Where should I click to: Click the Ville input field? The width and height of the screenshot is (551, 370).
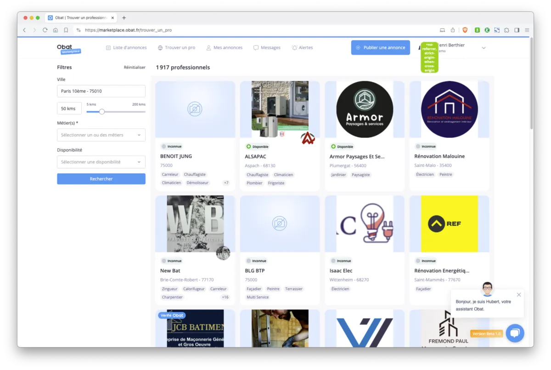point(101,91)
